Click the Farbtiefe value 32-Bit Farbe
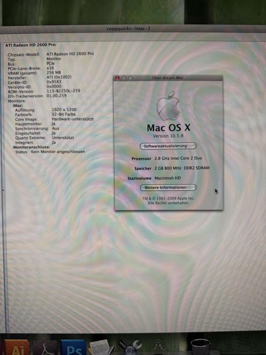Image resolution: width=266 pixels, height=355 pixels. click(64, 114)
